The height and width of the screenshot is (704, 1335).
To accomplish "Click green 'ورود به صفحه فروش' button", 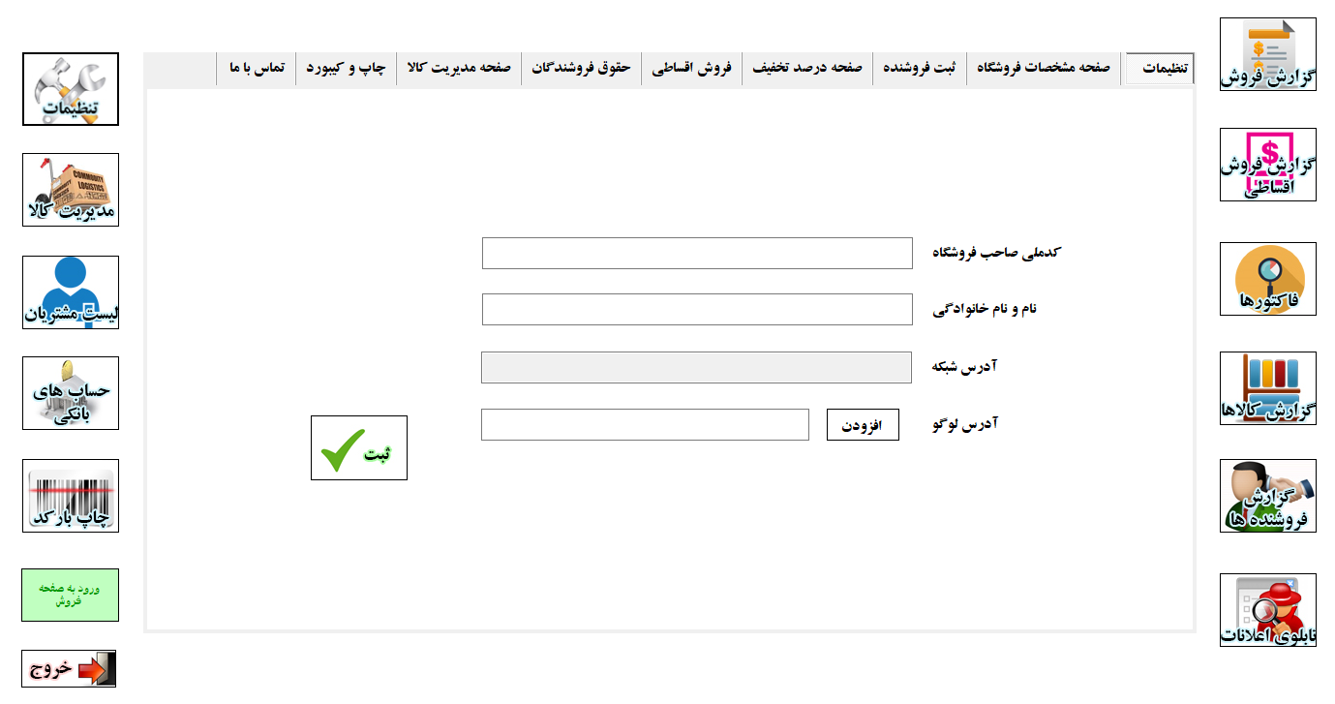I will (71, 595).
